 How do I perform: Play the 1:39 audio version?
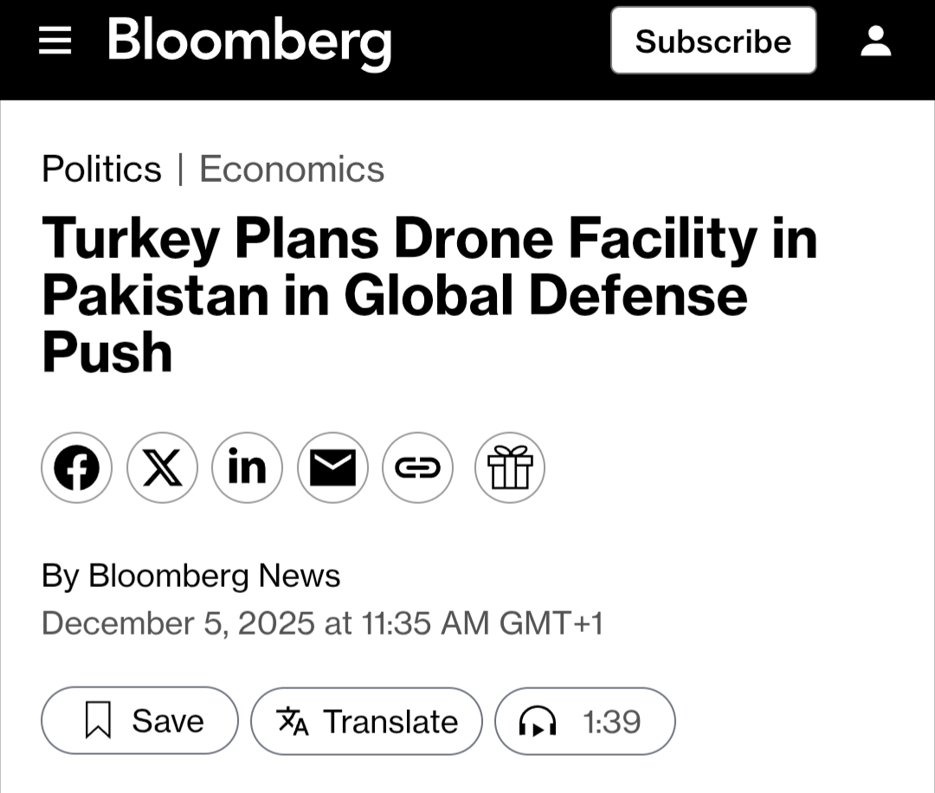(584, 721)
